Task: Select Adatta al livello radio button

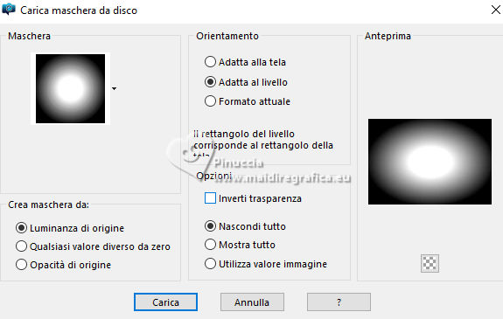Action: click(210, 82)
